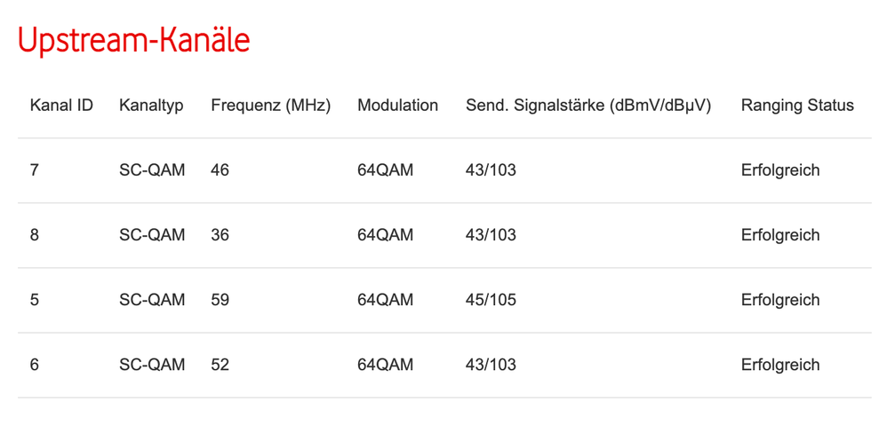Click the Frequenz (MHz) column header
Image resolution: width=887 pixels, height=425 pixels.
tap(270, 106)
